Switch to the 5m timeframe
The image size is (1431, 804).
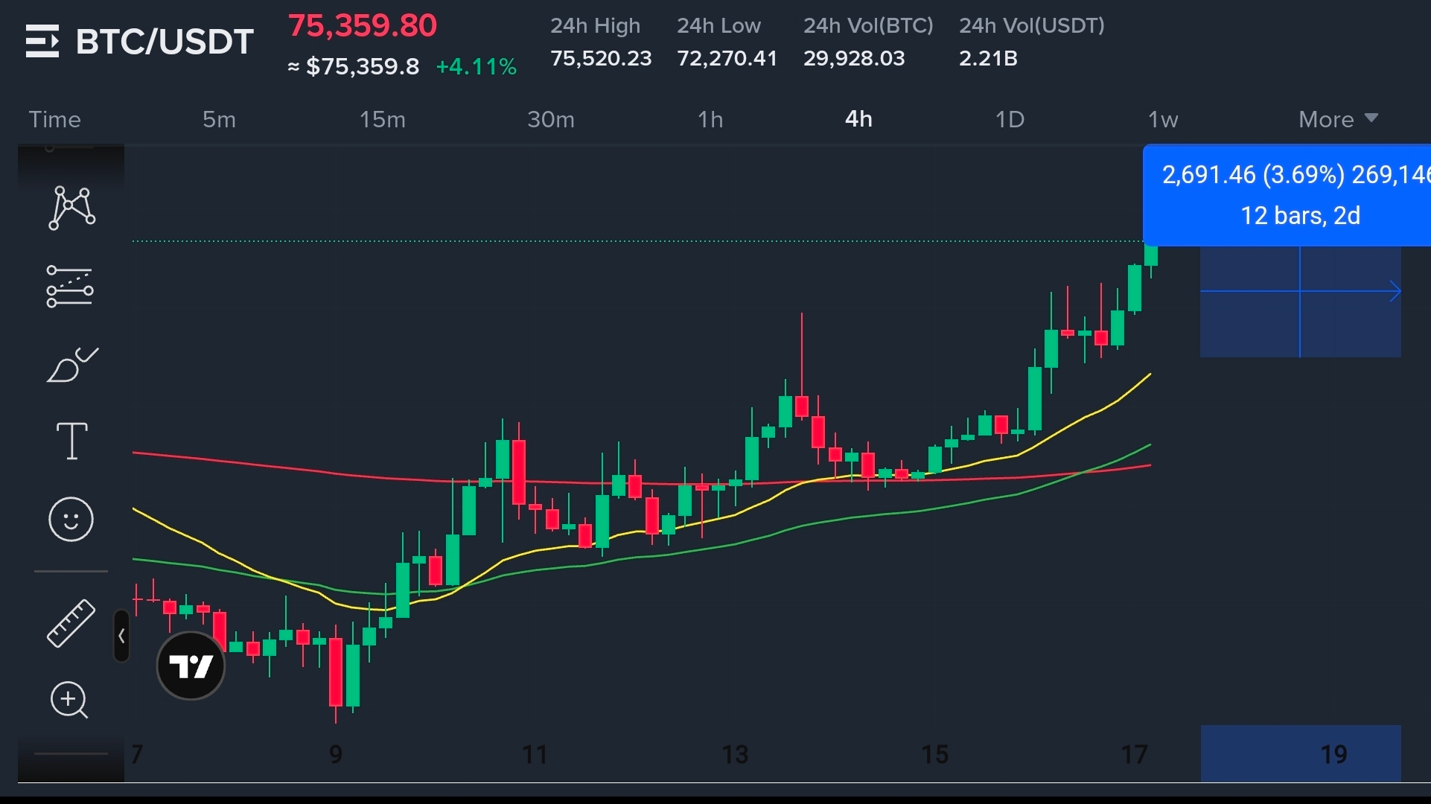coord(219,119)
